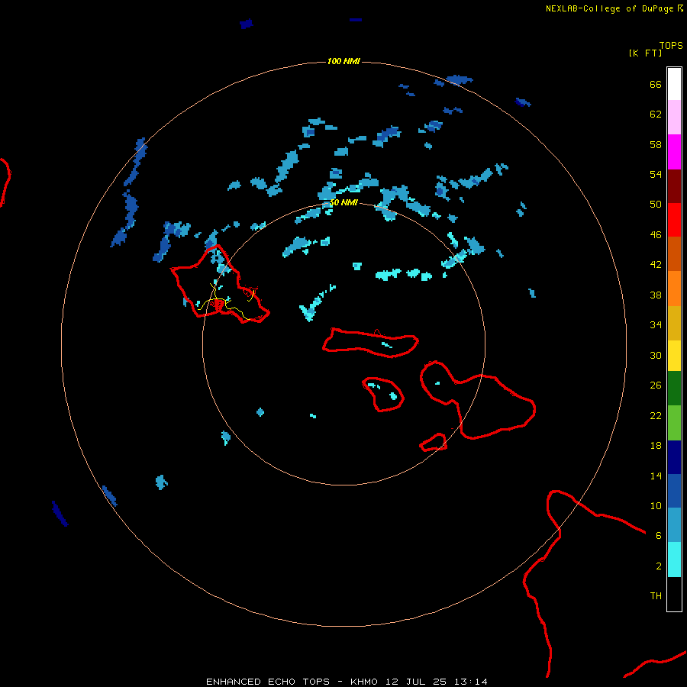Image resolution: width=687 pixels, height=687 pixels.
Task: Select the magenta 58 kft legend swatch
Action: (x=674, y=152)
